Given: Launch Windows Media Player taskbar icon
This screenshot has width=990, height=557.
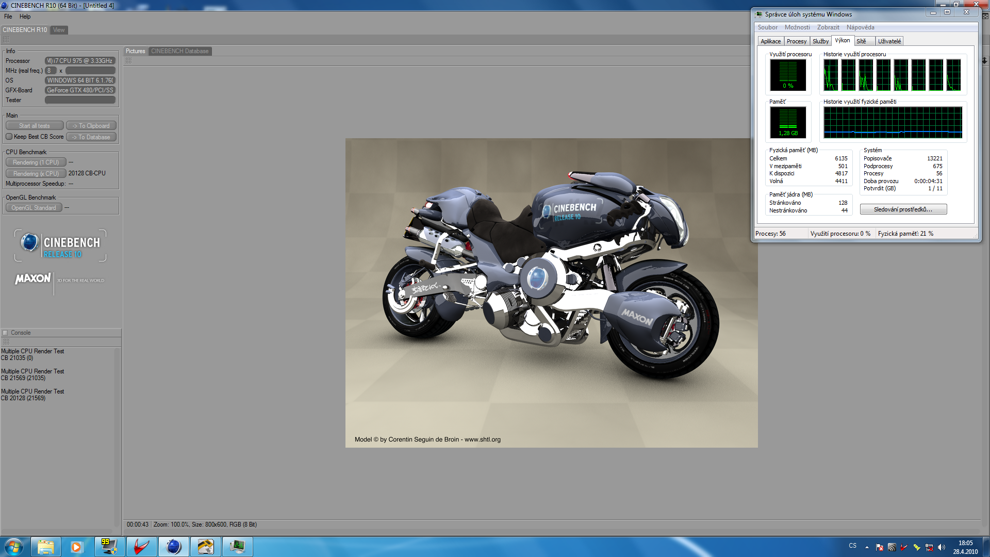Looking at the screenshot, I should pos(77,547).
